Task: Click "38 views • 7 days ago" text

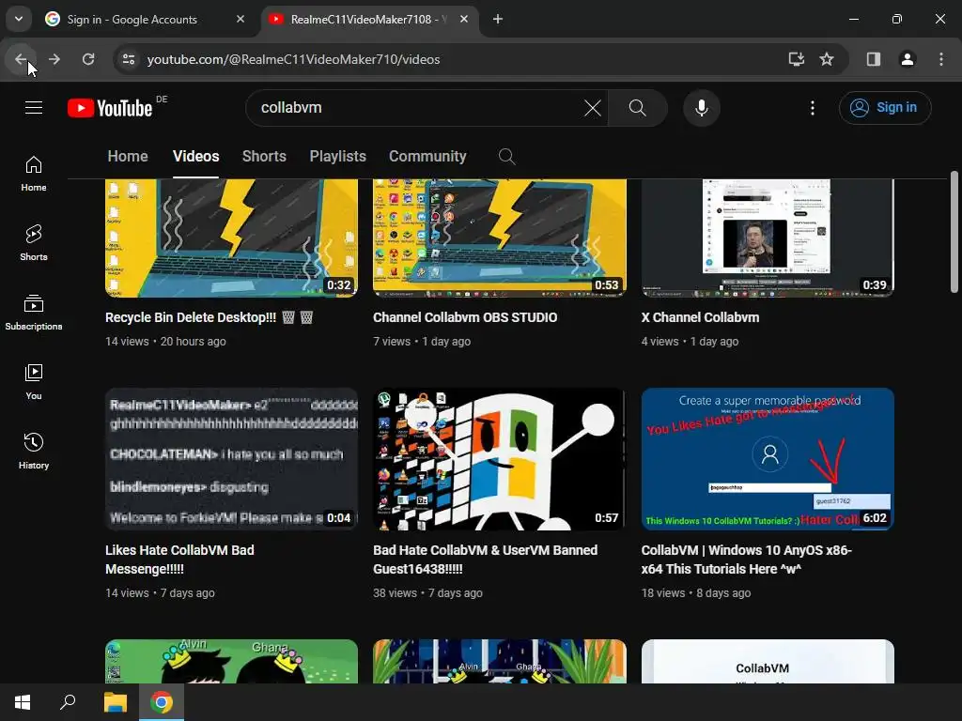Action: pyautogui.click(x=427, y=593)
